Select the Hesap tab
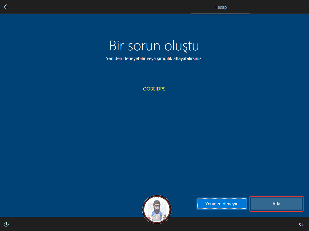Screen dimensions: 309x231 [x=220, y=7]
